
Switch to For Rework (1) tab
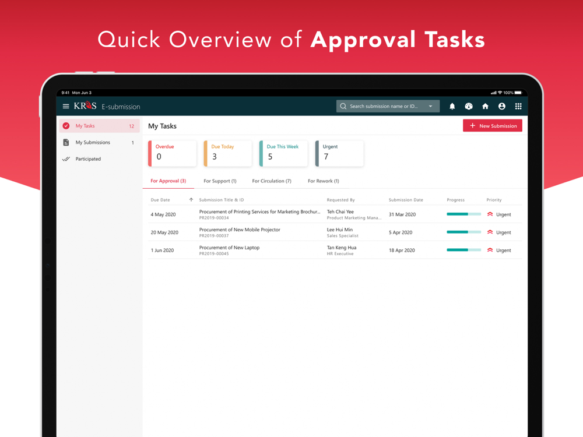tap(323, 181)
